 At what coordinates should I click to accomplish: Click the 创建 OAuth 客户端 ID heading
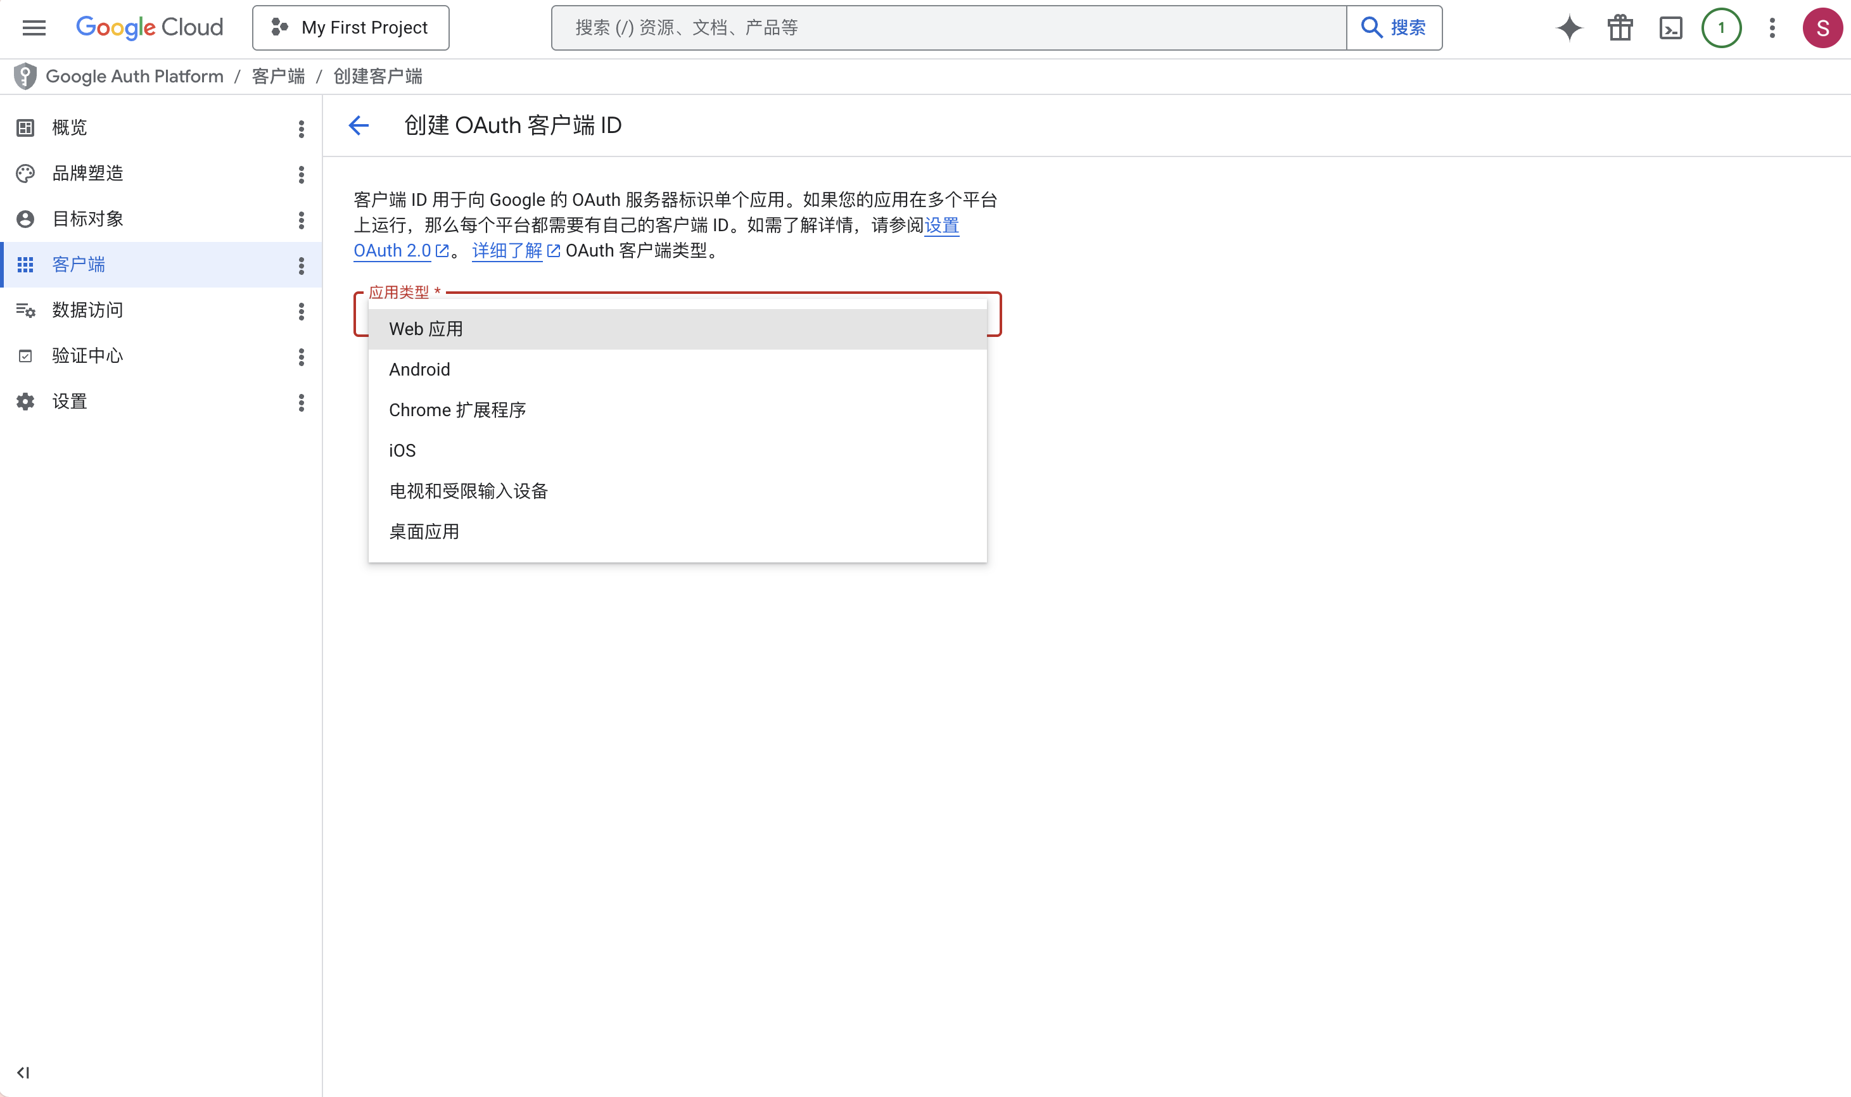(x=512, y=125)
